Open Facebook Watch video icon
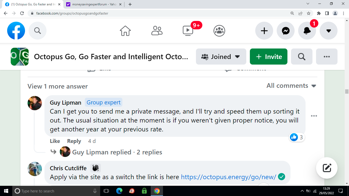The width and height of the screenshot is (349, 196). pos(188,31)
